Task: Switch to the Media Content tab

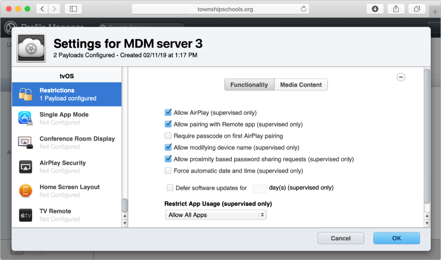Action: point(301,85)
